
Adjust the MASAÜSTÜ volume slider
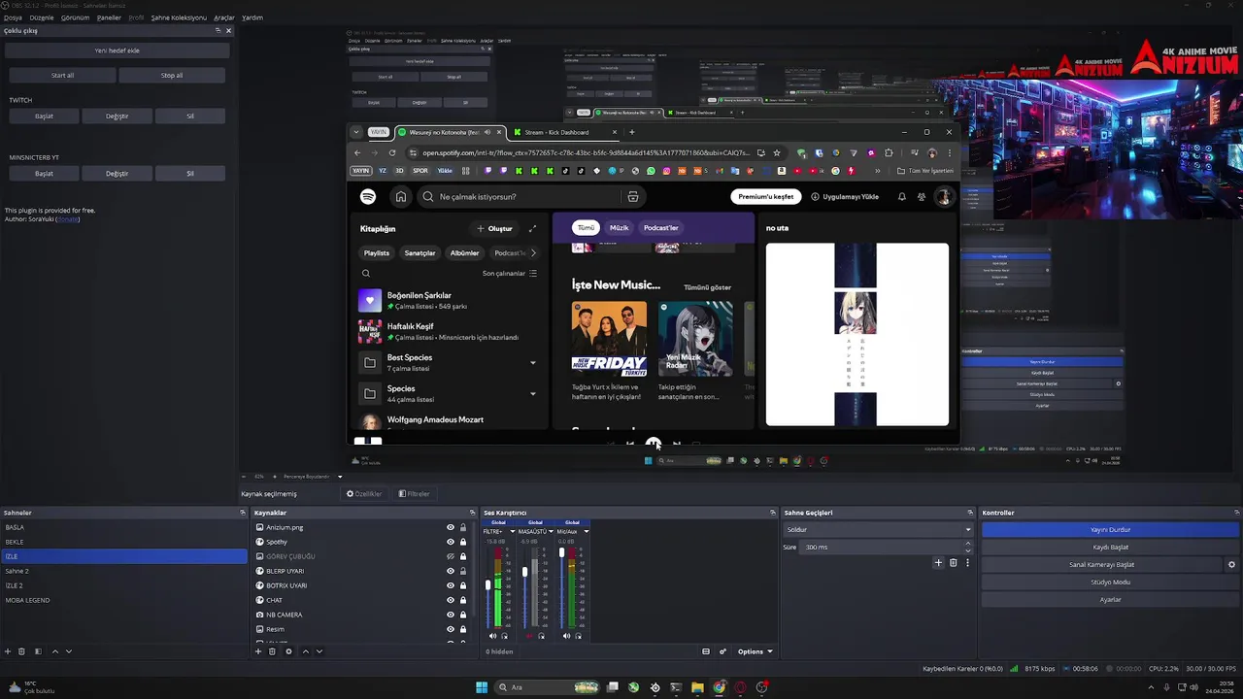coord(525,572)
